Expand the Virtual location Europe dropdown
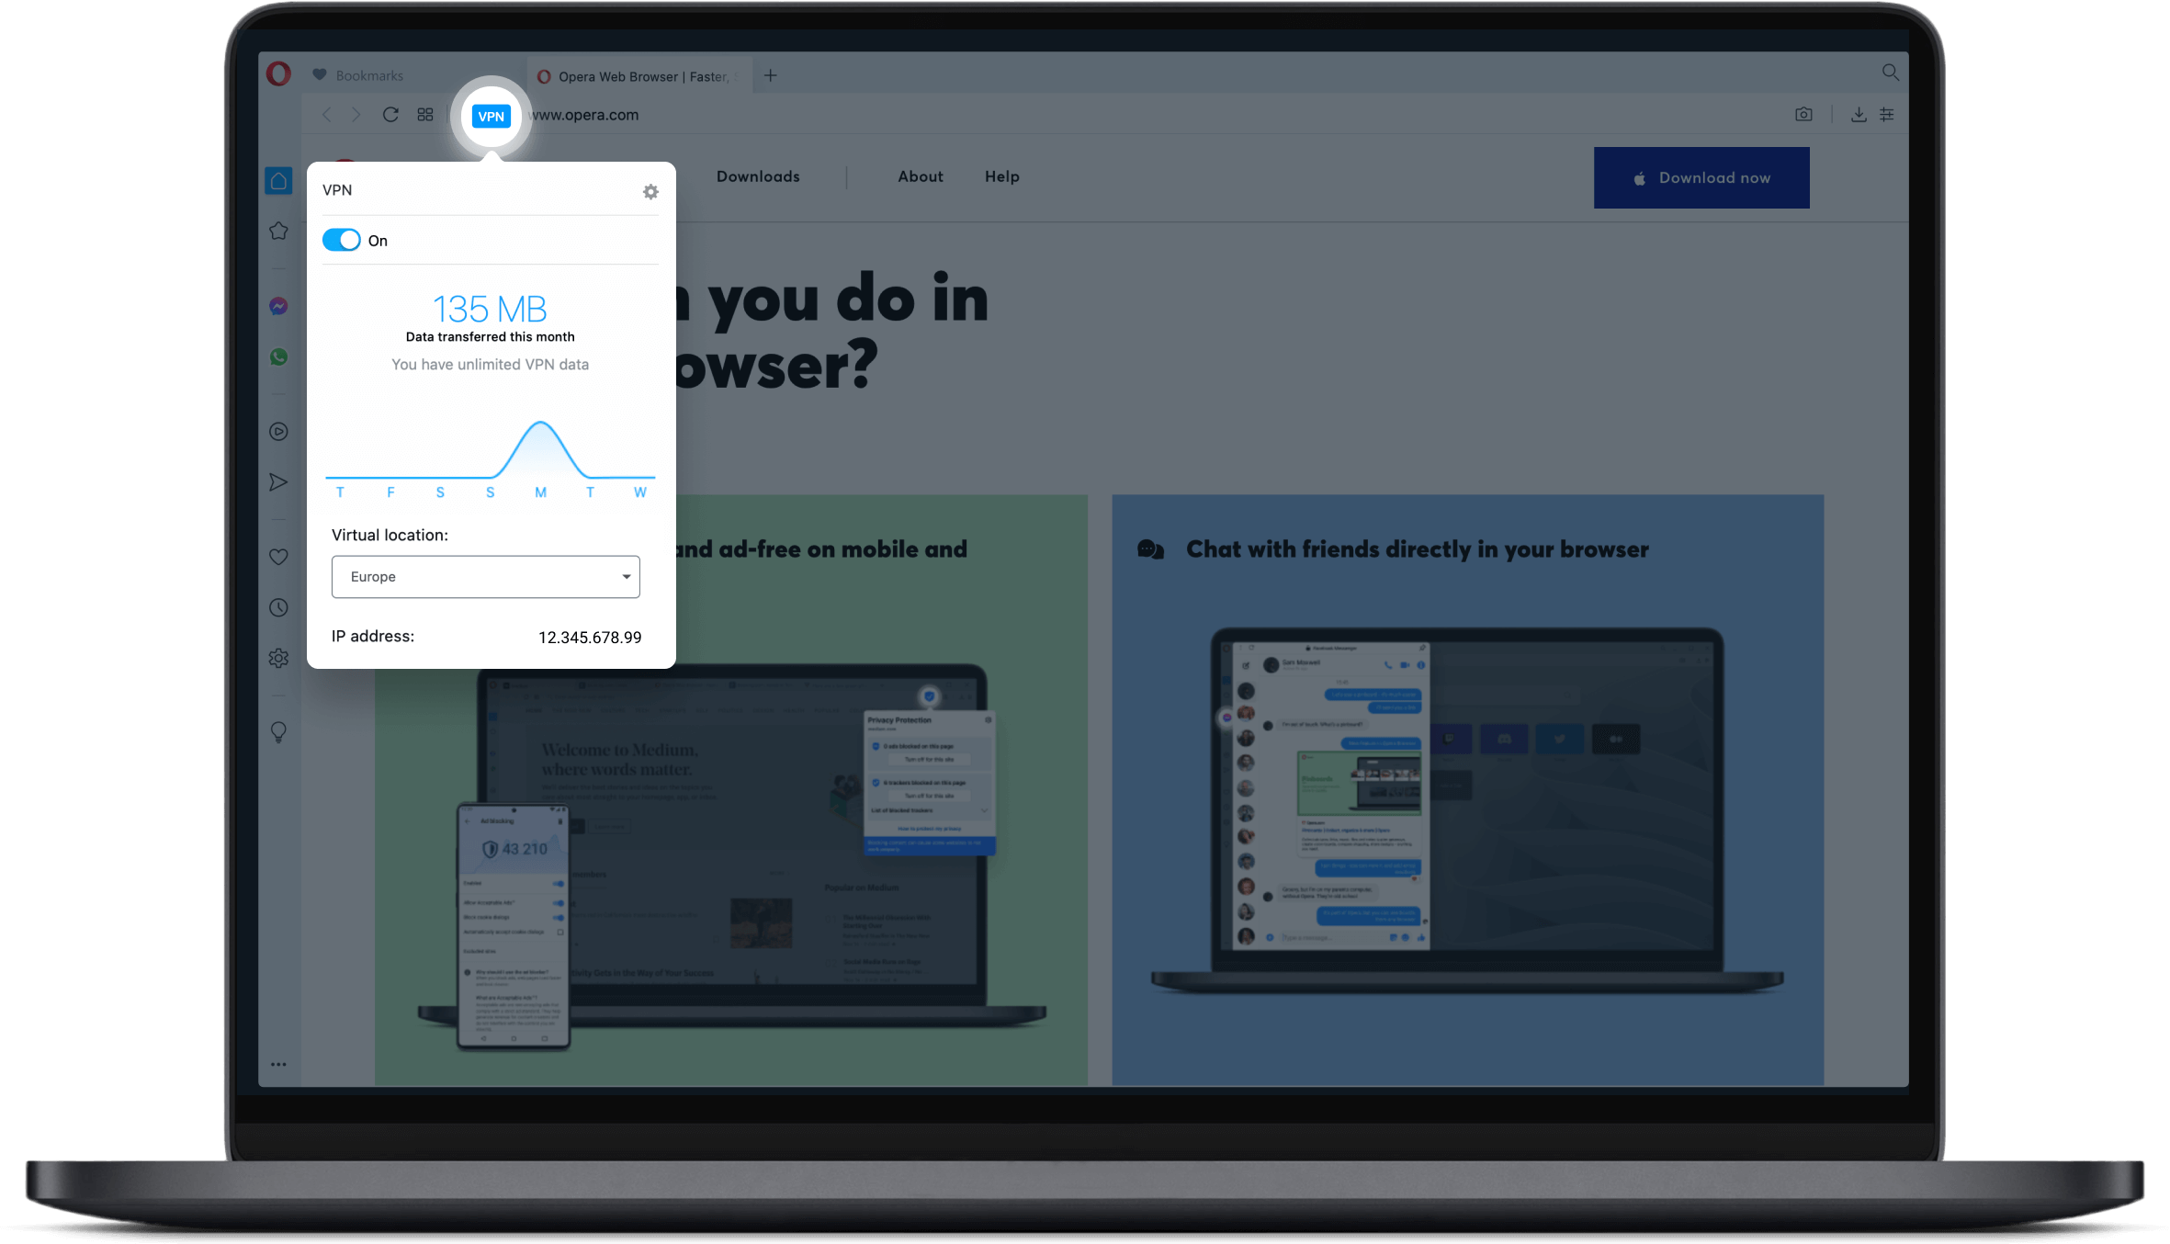The width and height of the screenshot is (2170, 1244). click(626, 577)
